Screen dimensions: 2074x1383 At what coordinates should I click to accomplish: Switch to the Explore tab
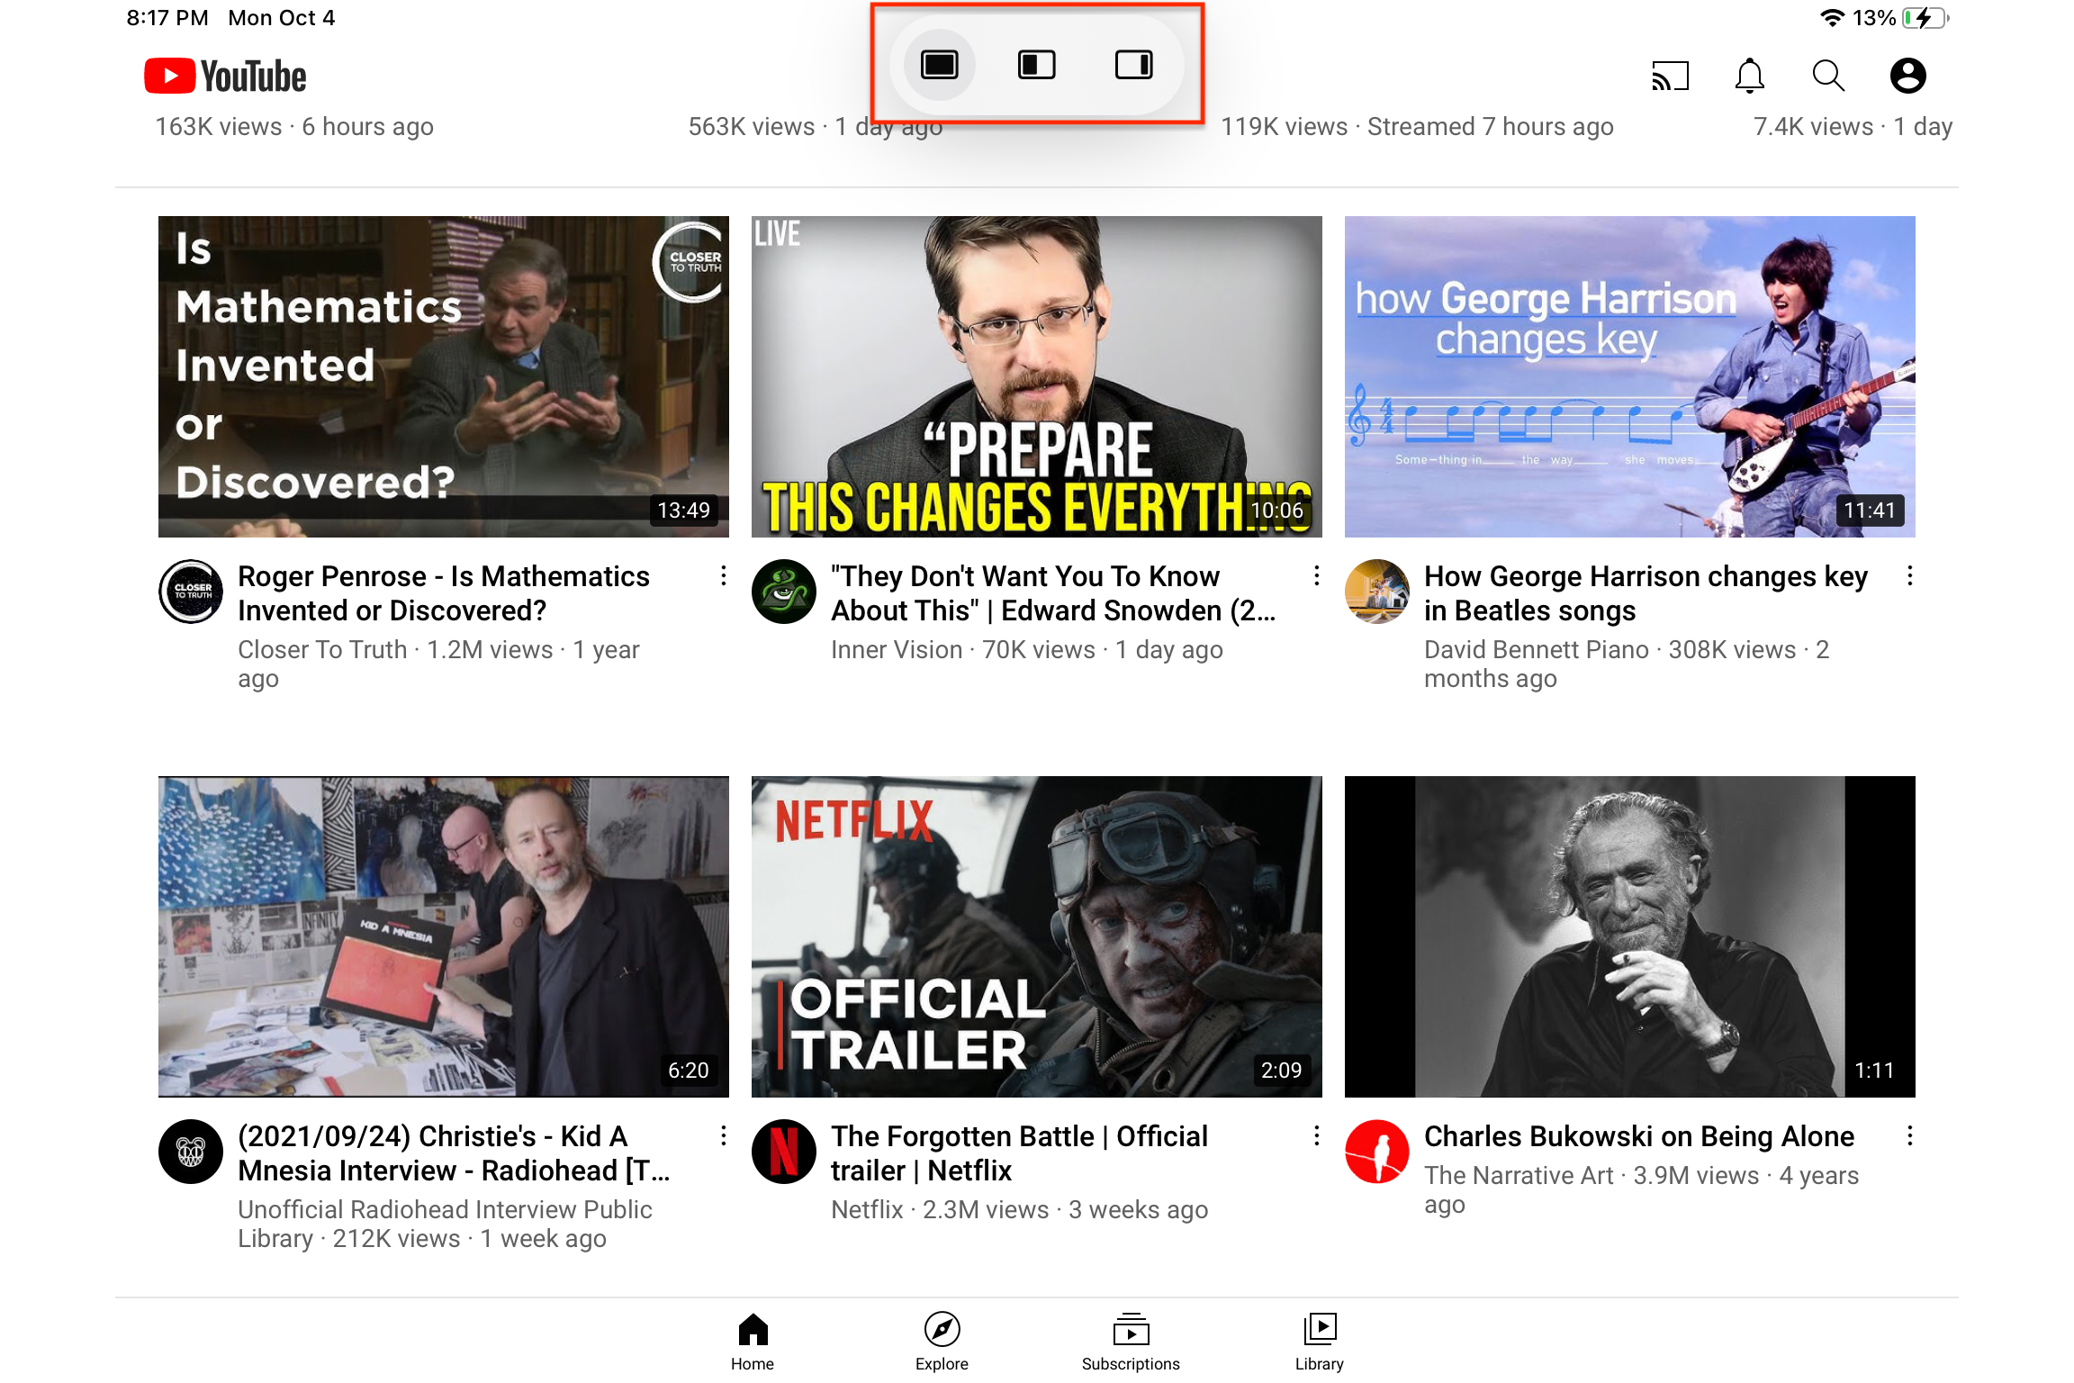click(x=942, y=1342)
